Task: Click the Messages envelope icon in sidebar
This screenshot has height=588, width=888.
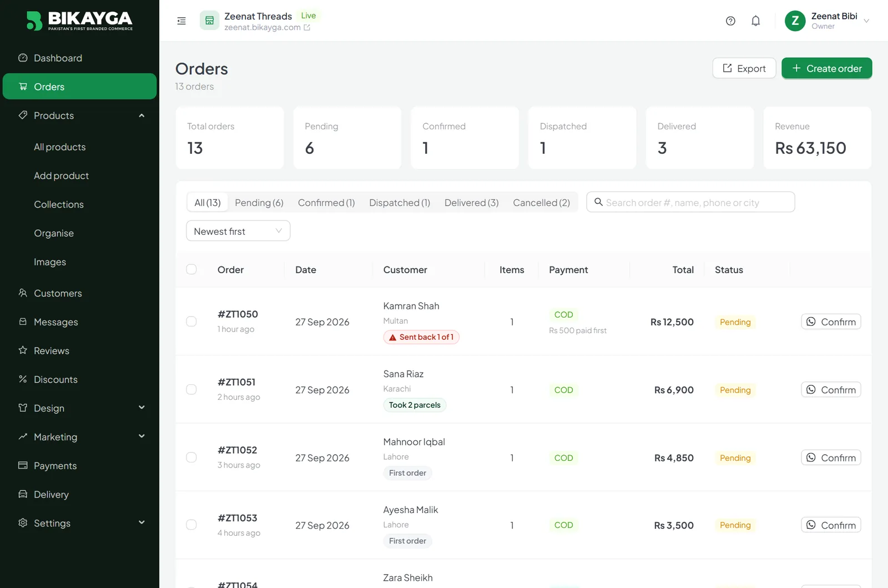Action: [x=23, y=321]
